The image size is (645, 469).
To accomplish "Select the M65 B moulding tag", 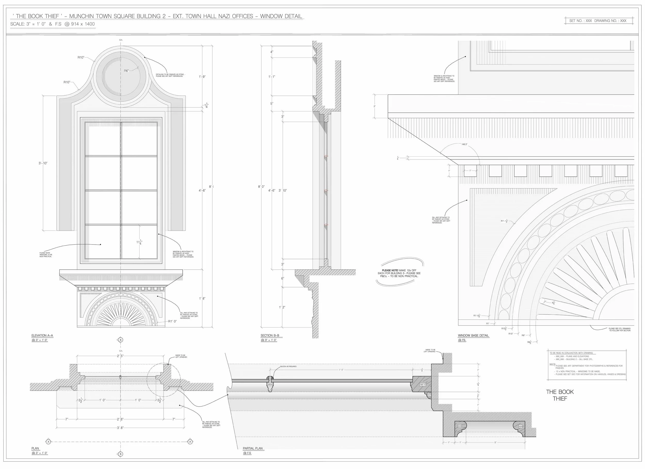I will coord(423,385).
